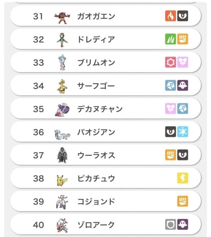Click rank number 39 for コジョンド
The width and height of the screenshot is (211, 237).
(x=39, y=202)
